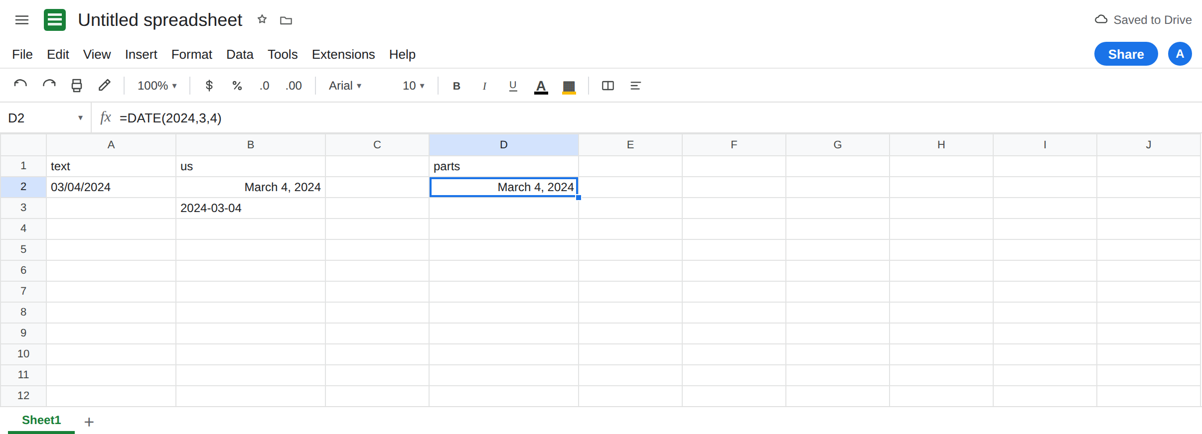
Task: Star the Untitled spreadsheet document
Action: [262, 20]
